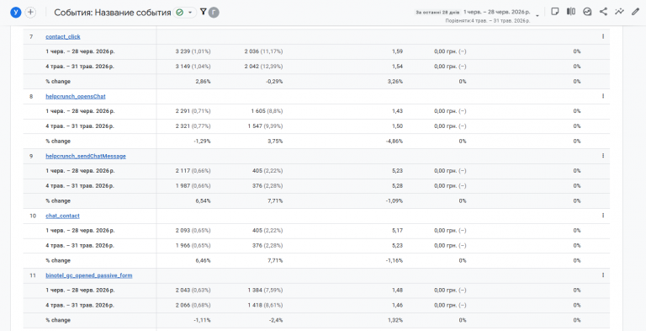The image size is (646, 331).
Task: Open row menu for chat_contact
Action: [x=603, y=216]
